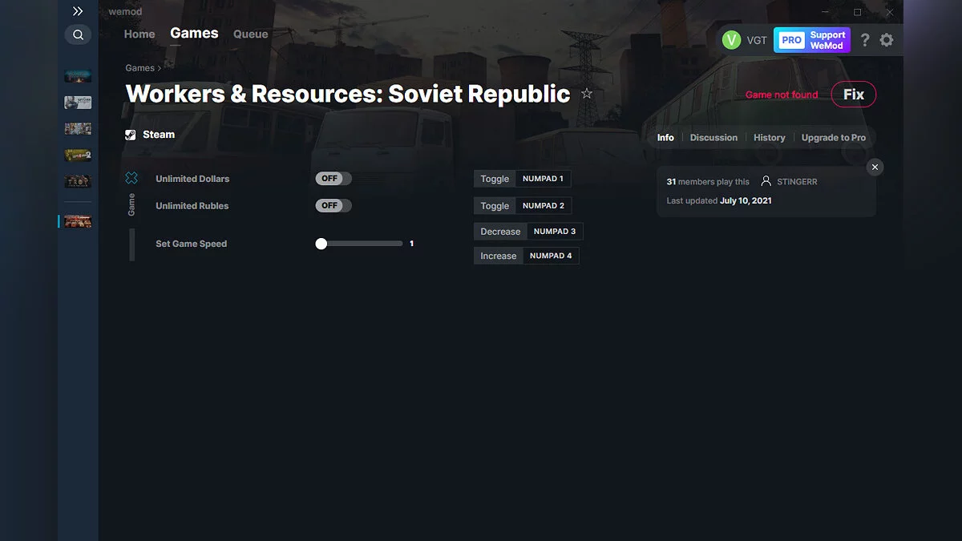Open the Witcher game thumbnail in sidebar
This screenshot has height=541, width=962.
78,103
